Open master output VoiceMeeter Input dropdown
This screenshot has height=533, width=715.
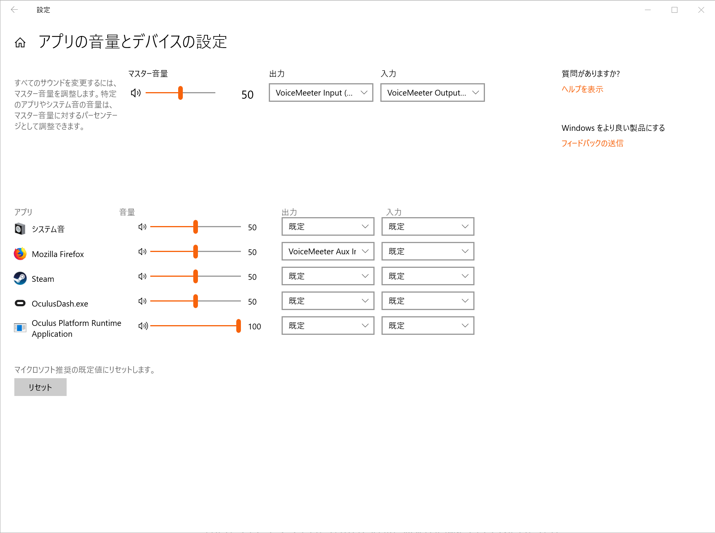tap(321, 93)
